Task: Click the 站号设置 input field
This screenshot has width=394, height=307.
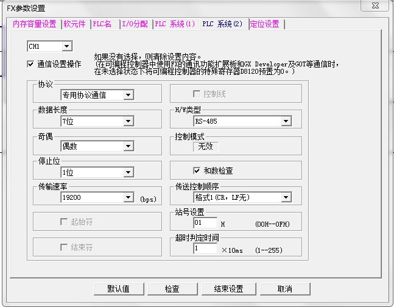Action: (x=205, y=223)
